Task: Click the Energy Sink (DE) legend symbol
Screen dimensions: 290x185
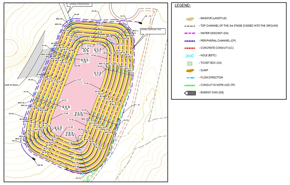Action: point(190,93)
